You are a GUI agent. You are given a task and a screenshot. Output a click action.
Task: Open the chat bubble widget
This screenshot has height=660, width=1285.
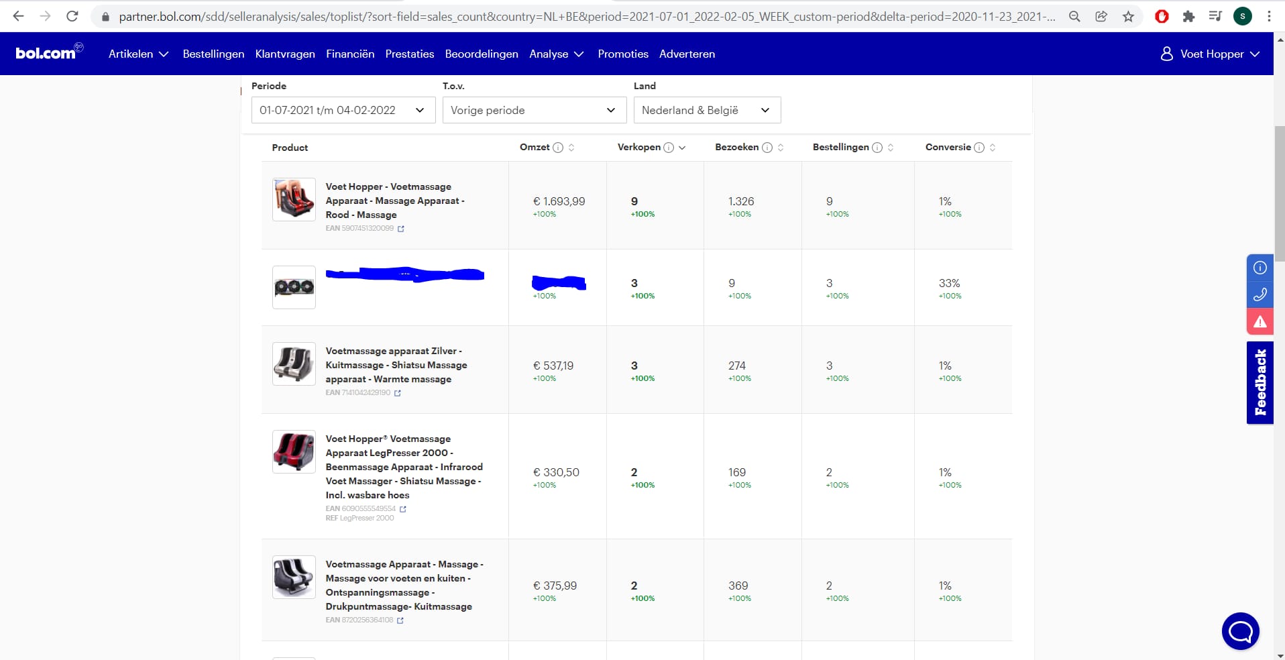pyautogui.click(x=1241, y=631)
